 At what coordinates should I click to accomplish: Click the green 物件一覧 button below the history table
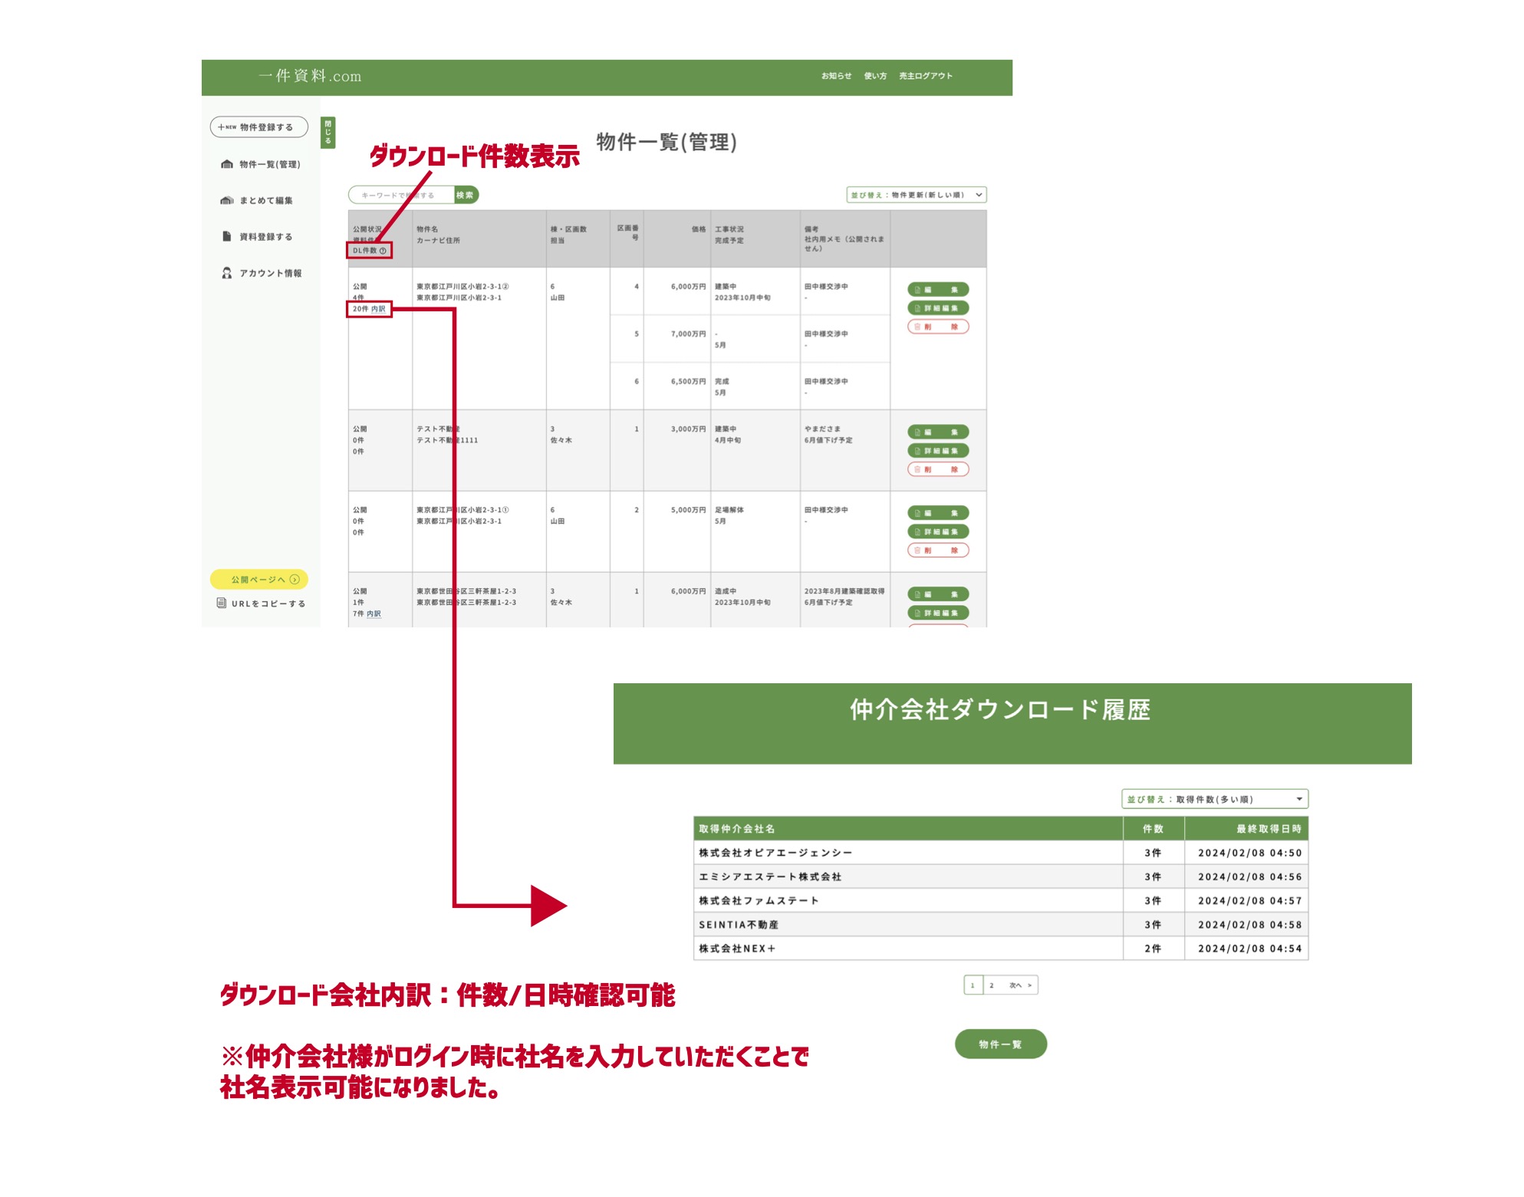1000,1044
